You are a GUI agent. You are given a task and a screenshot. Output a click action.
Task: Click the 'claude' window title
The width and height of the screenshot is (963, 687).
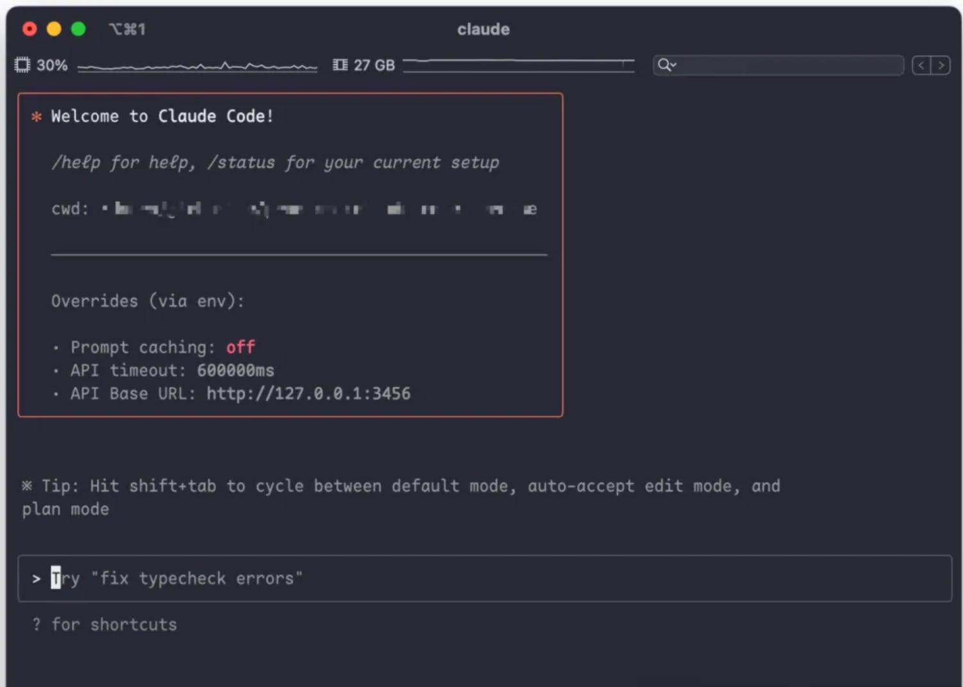click(483, 29)
